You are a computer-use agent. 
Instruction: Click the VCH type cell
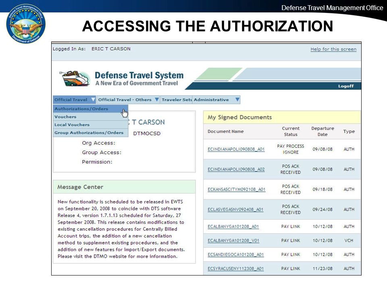(x=349, y=240)
